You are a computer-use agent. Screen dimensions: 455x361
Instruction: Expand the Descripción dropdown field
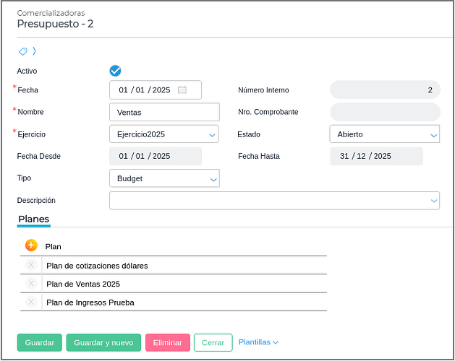[274, 201]
